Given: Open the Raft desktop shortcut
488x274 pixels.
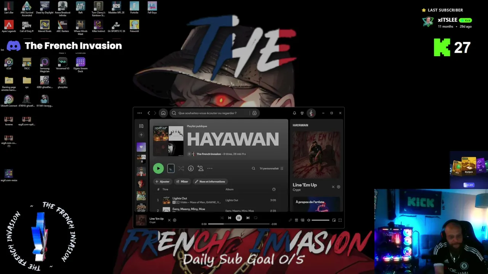Looking at the screenshot, I should [80, 8].
